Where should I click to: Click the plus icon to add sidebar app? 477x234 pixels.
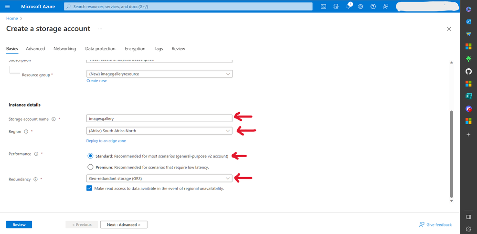(468, 135)
